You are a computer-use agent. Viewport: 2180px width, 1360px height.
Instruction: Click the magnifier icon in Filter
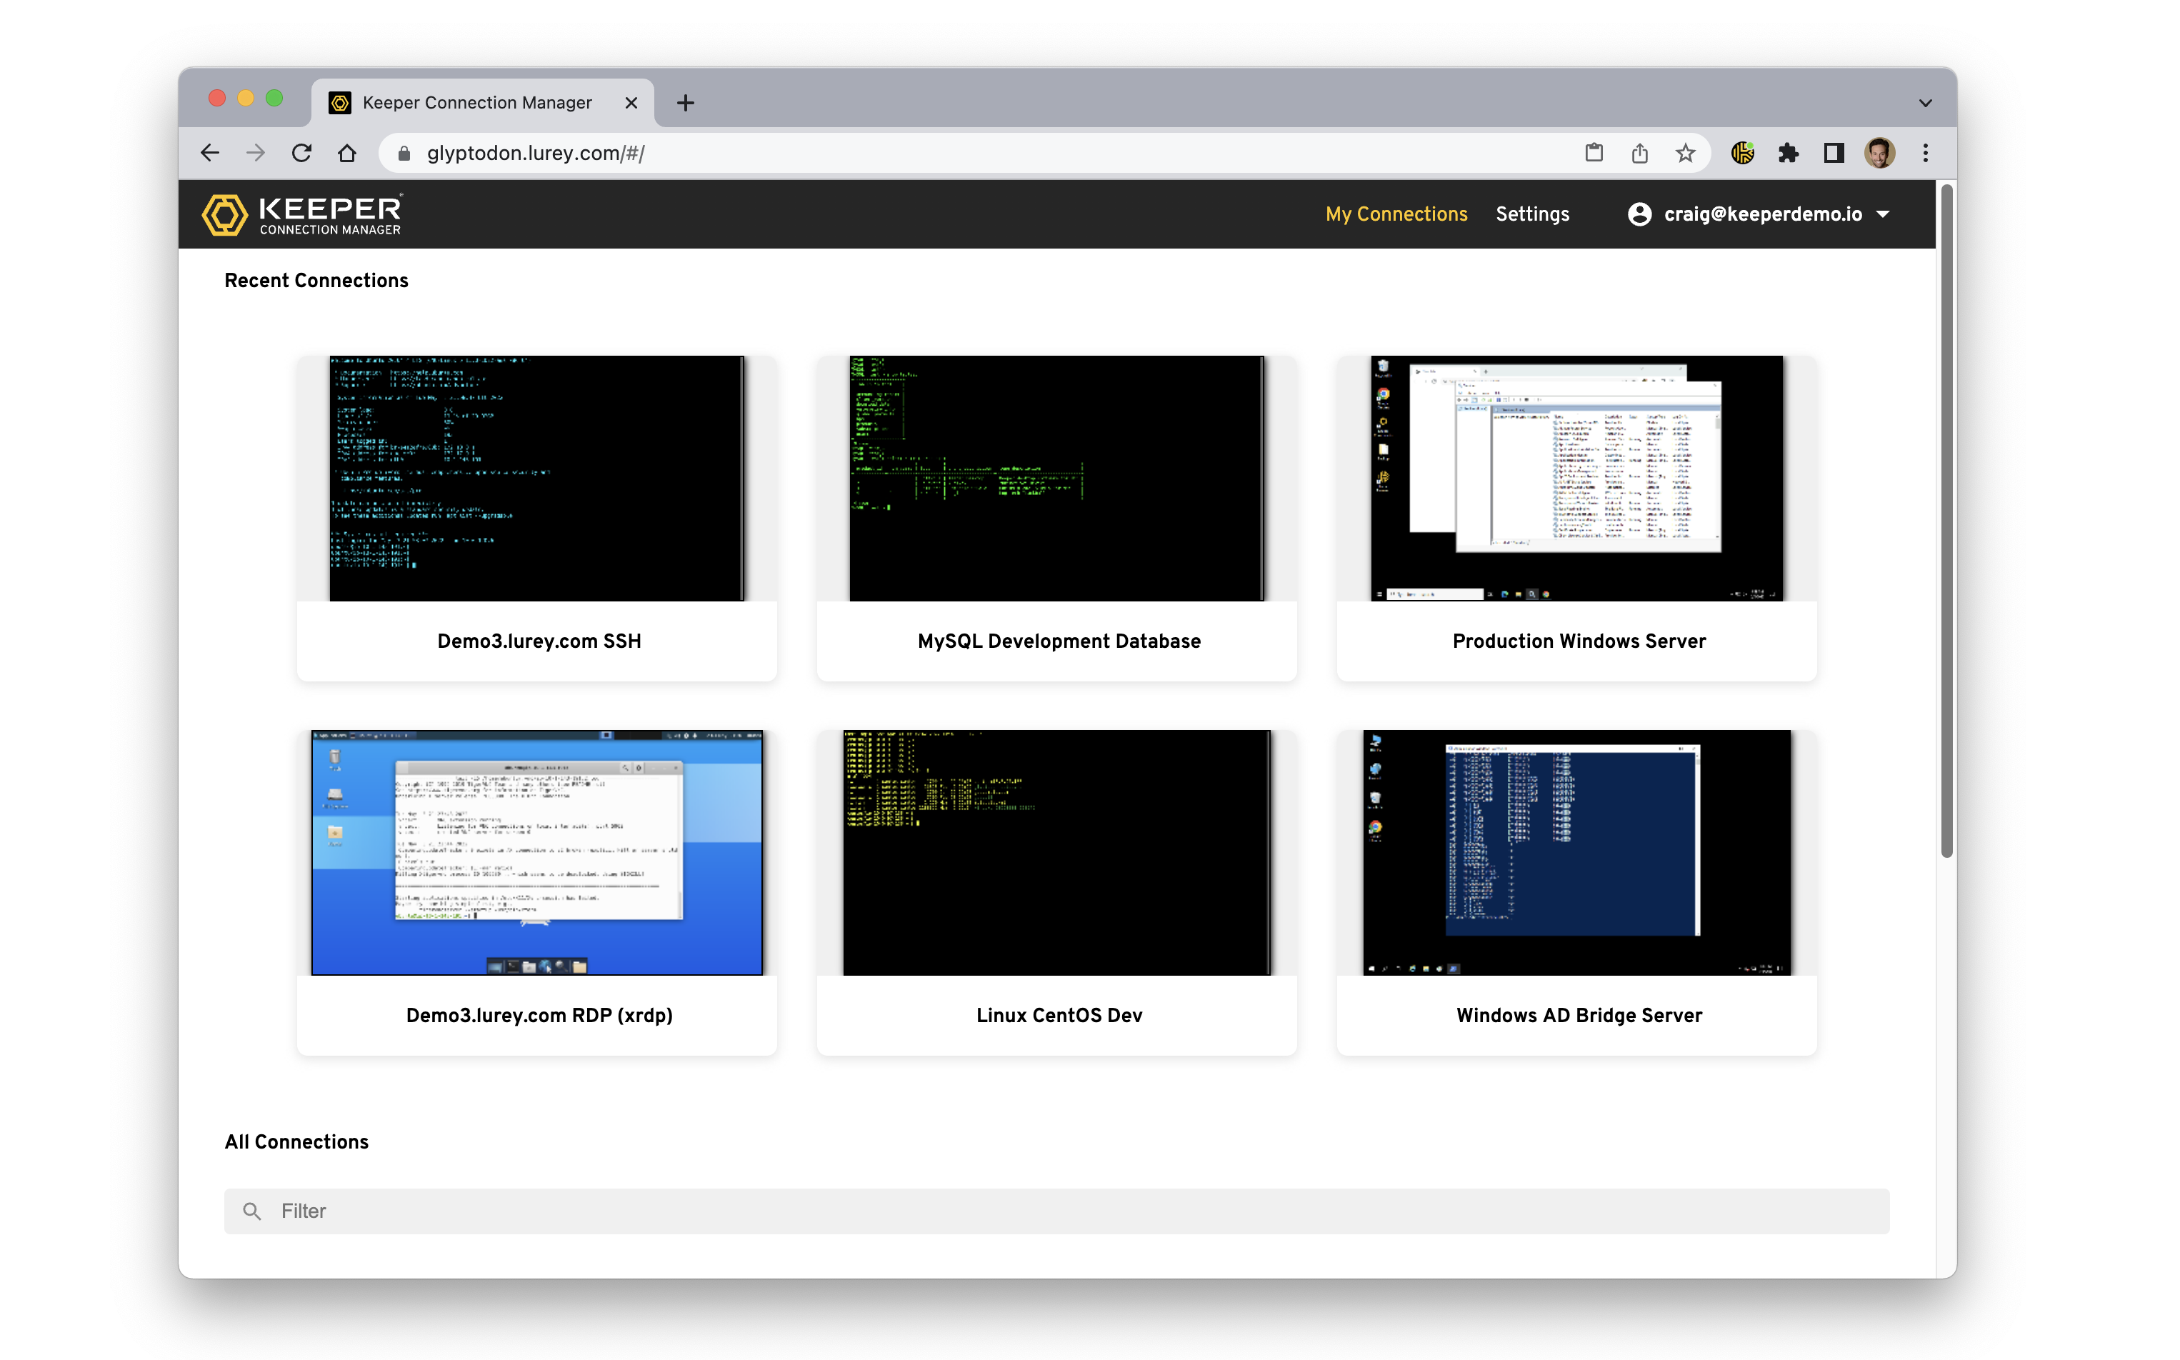(x=252, y=1211)
